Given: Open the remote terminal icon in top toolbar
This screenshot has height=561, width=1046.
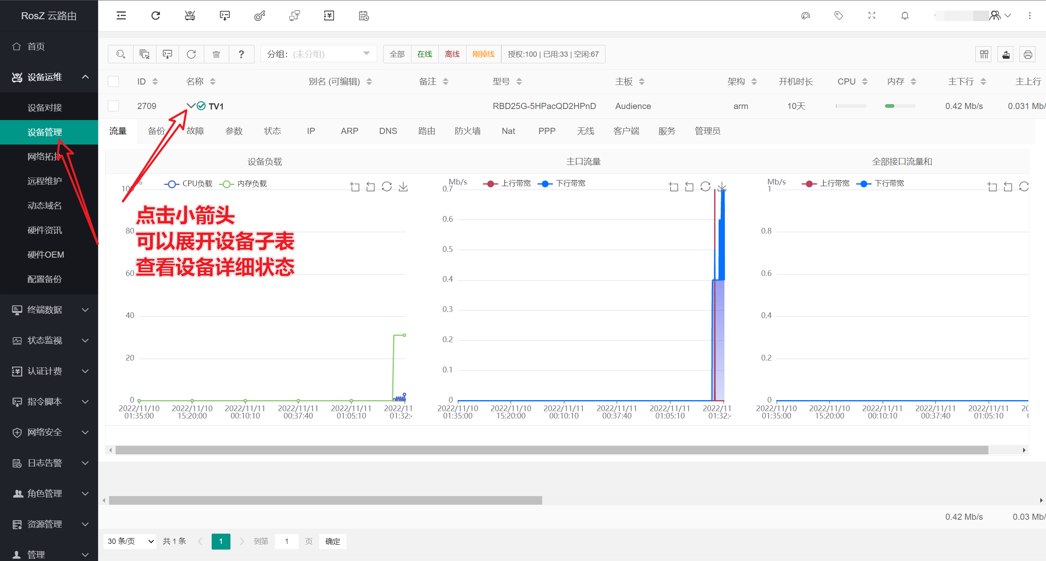Looking at the screenshot, I should pyautogui.click(x=224, y=16).
